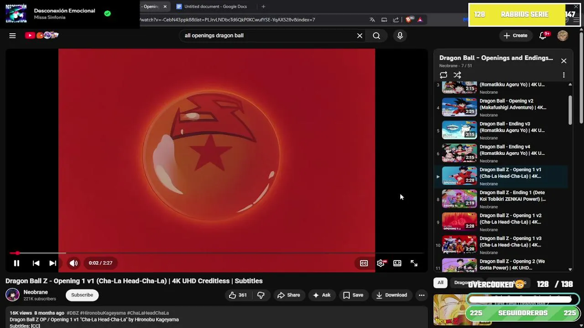Save video to a playlist
This screenshot has width=584, height=328.
click(353, 295)
